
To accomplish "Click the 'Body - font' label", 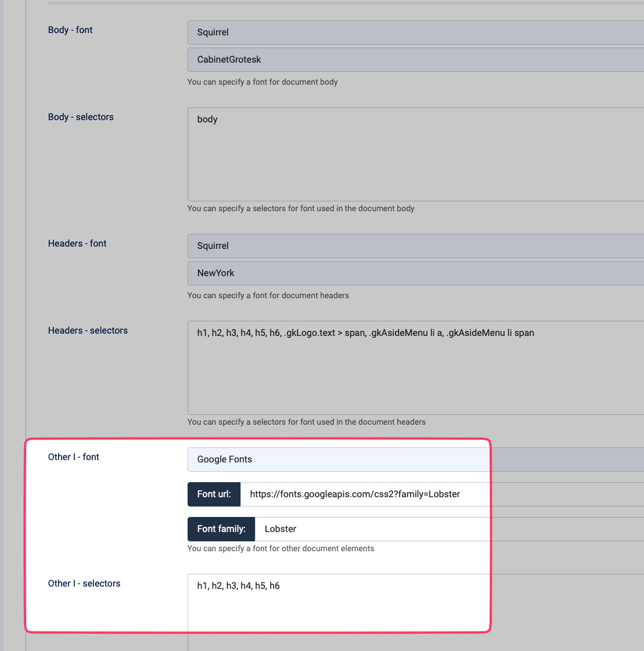I will pyautogui.click(x=70, y=30).
